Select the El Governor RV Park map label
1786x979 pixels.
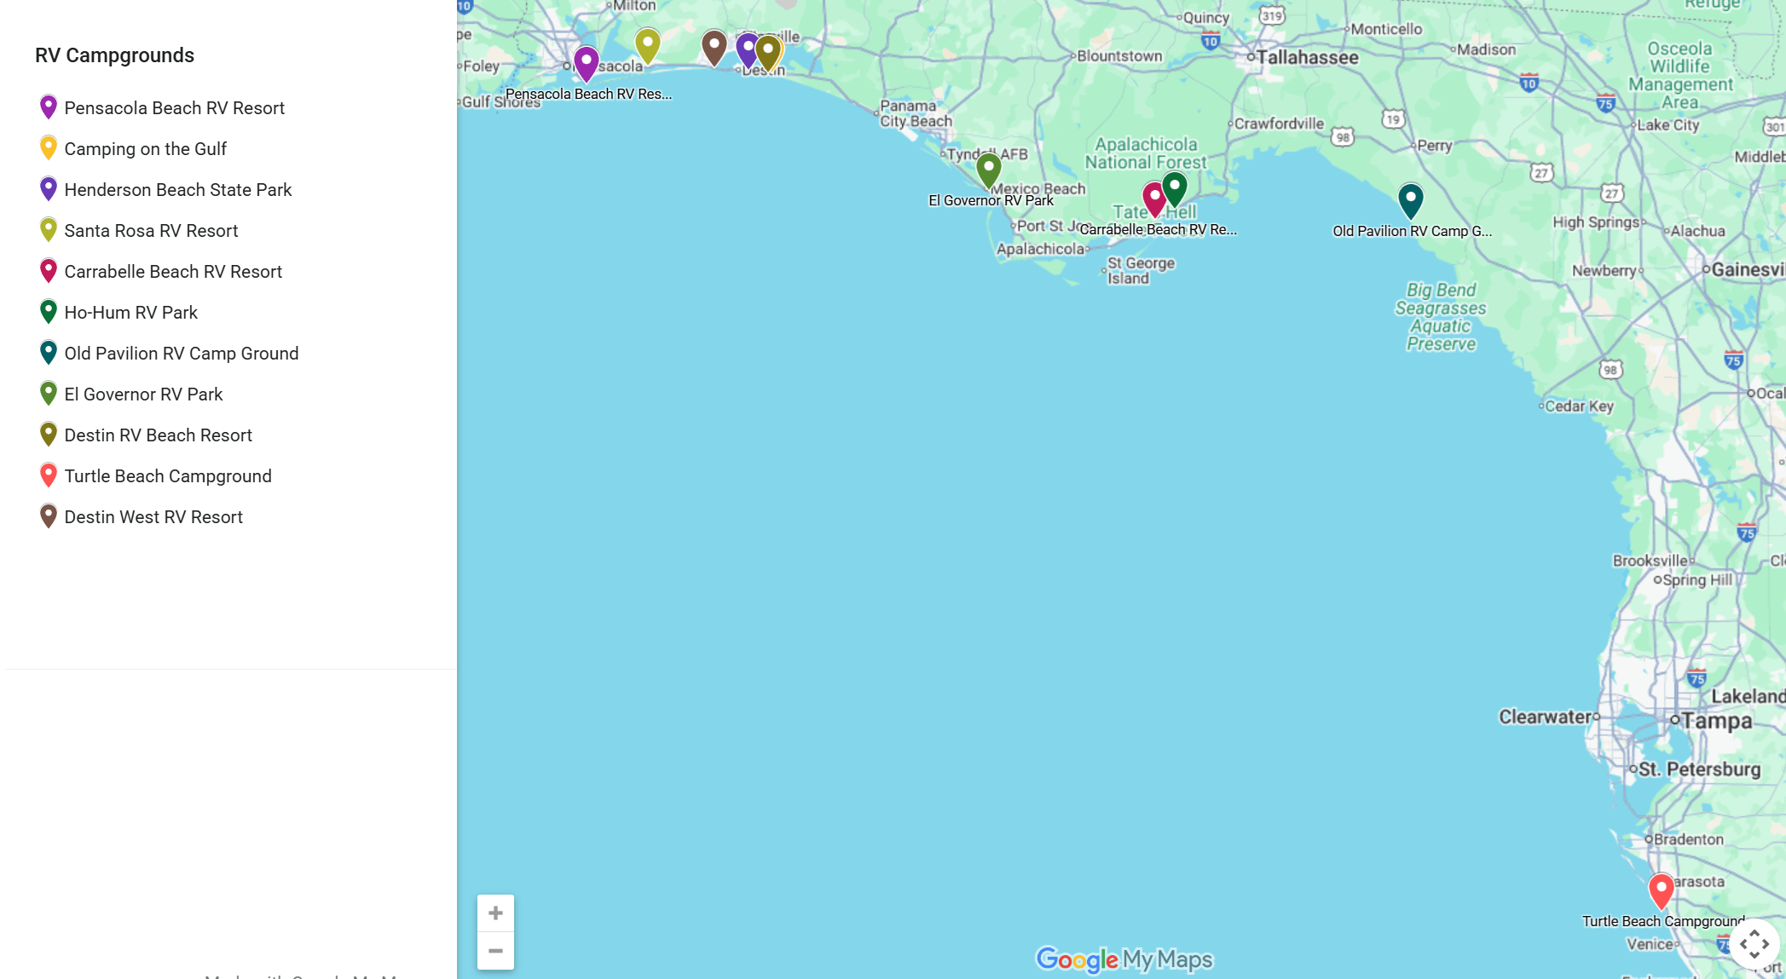[991, 200]
